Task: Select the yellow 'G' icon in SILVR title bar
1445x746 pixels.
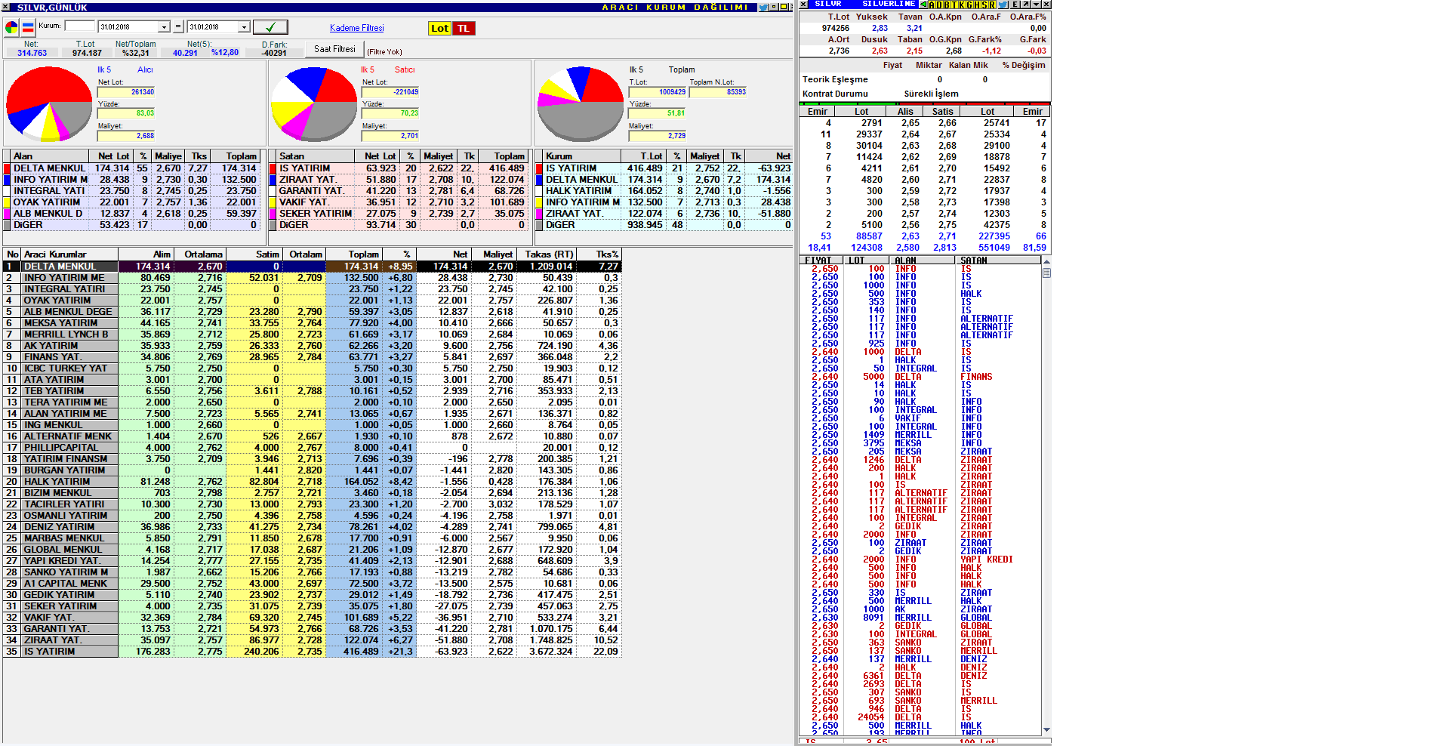Action: pyautogui.click(x=969, y=4)
